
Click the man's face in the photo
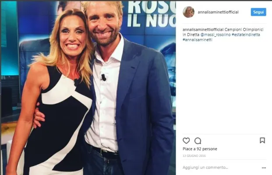click(104, 24)
